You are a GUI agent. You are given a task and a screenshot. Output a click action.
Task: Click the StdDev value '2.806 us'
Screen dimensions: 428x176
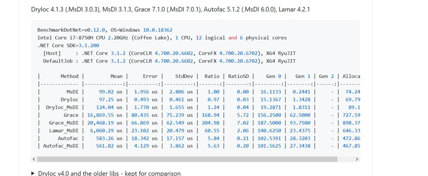[x=181, y=92]
